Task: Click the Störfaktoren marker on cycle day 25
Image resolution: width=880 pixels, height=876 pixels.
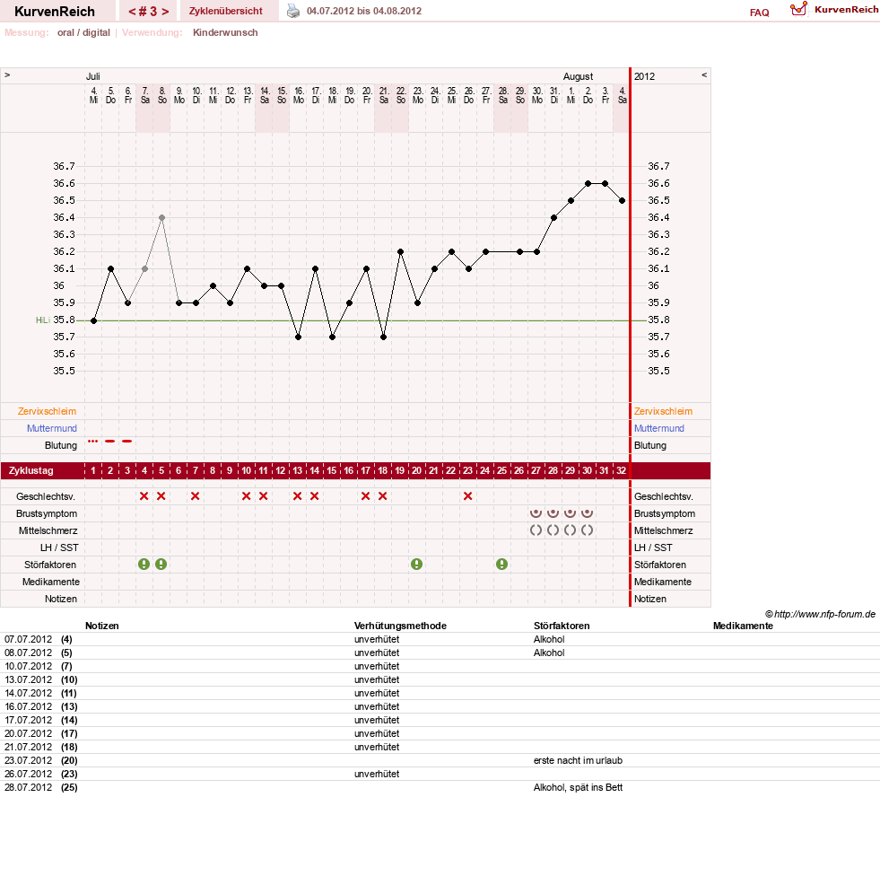Action: point(501,565)
